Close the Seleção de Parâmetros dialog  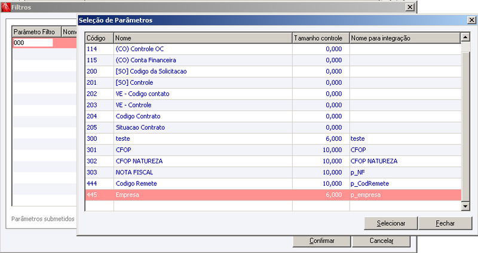point(471,20)
